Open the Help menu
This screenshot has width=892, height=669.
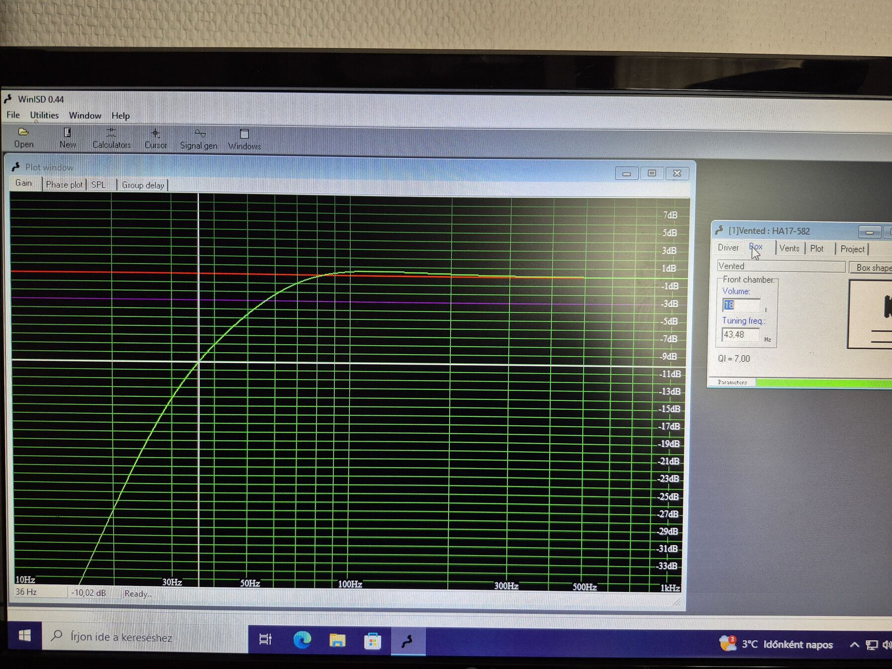[120, 116]
